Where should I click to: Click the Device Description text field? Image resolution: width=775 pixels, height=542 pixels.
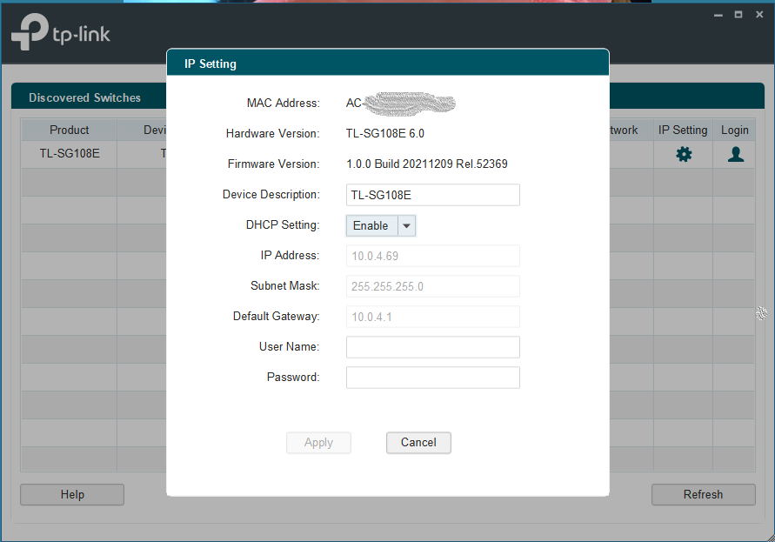coord(432,195)
